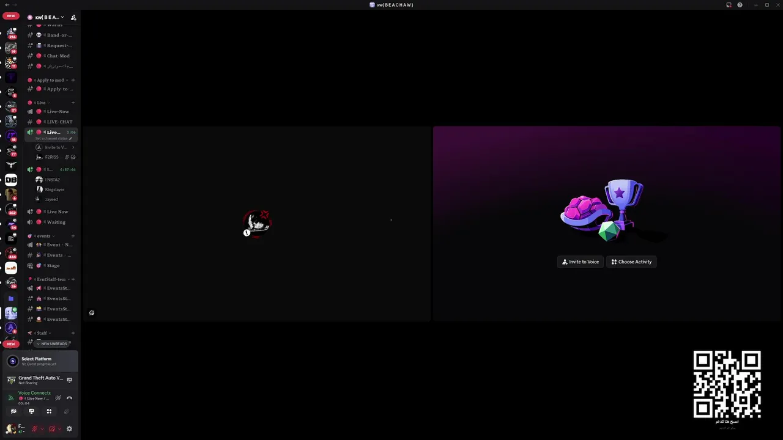Image resolution: width=783 pixels, height=440 pixels.
Task: Click Invite to Voice button in call area
Action: pos(581,262)
